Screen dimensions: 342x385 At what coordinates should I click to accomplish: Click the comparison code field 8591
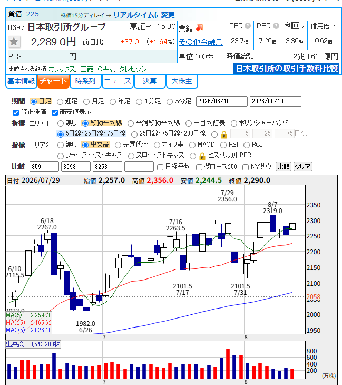pyautogui.click(x=44, y=167)
